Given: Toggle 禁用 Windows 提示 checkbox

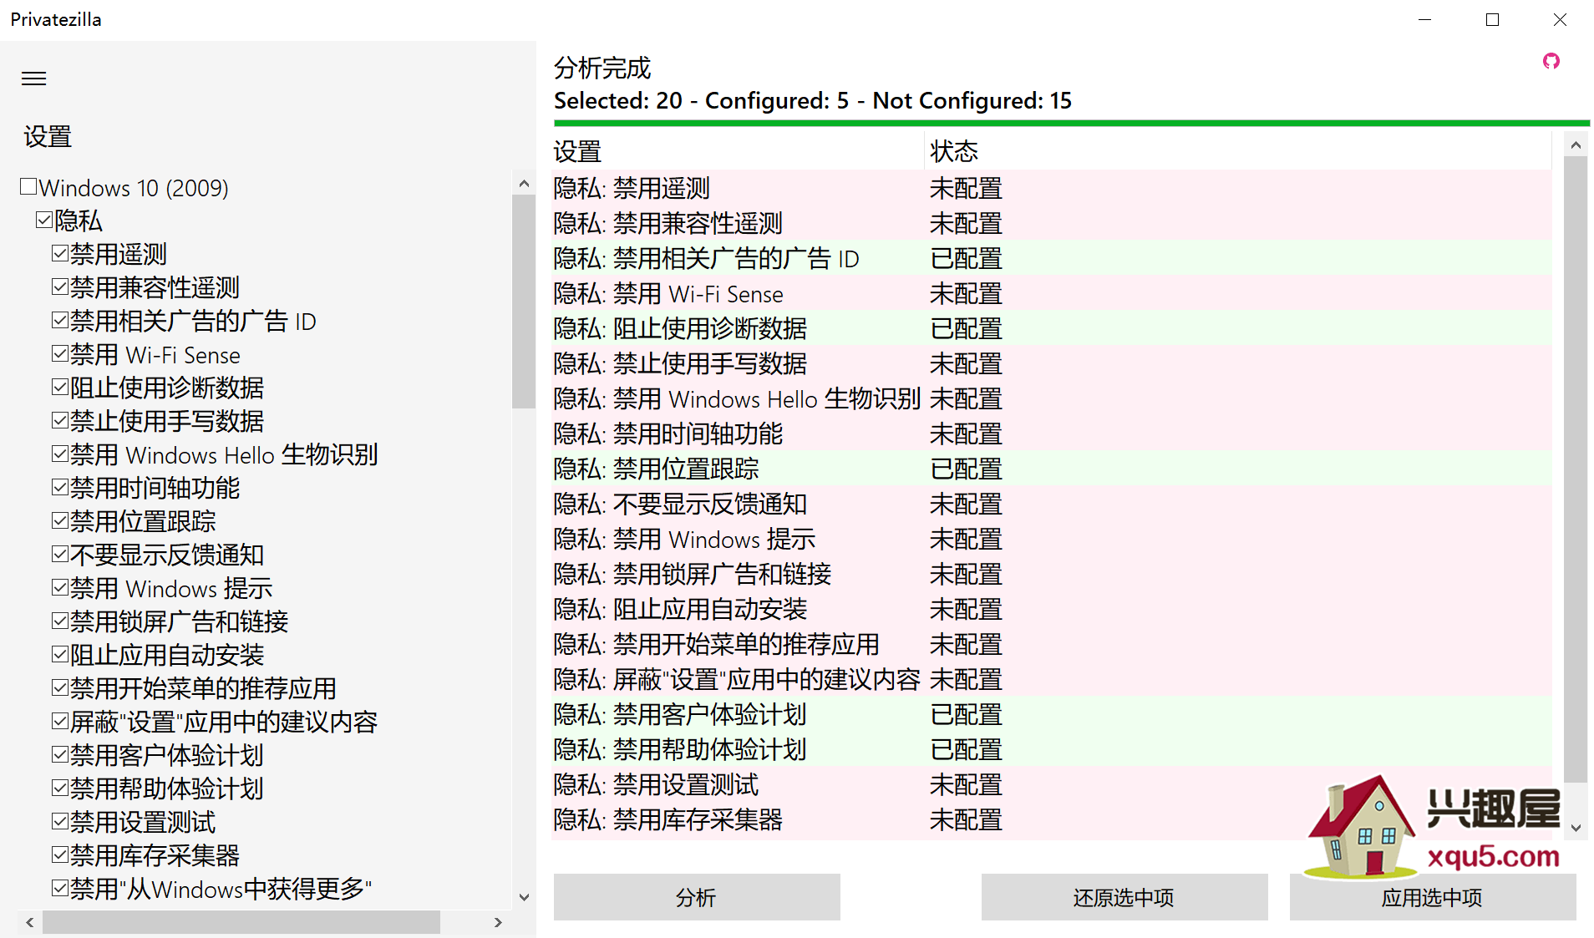Looking at the screenshot, I should tap(60, 587).
